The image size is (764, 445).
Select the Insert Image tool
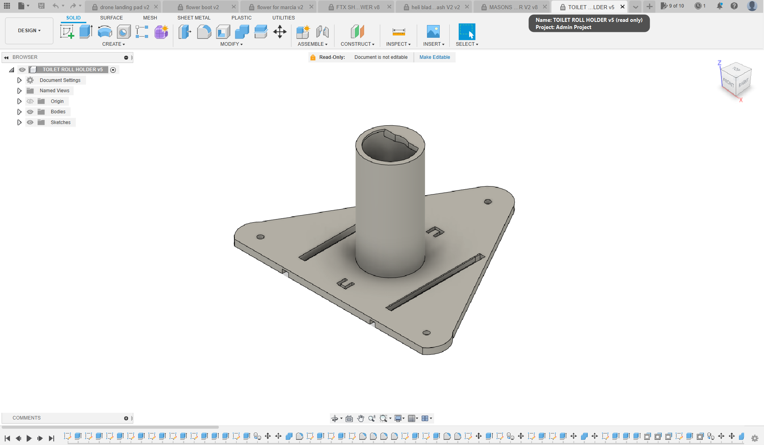coord(433,31)
